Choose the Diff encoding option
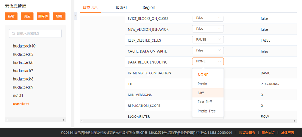 click(208, 93)
